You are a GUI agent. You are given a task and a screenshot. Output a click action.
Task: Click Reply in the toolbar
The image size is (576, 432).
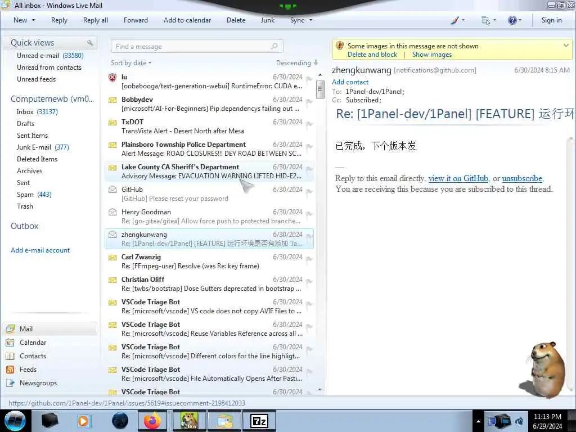59,20
